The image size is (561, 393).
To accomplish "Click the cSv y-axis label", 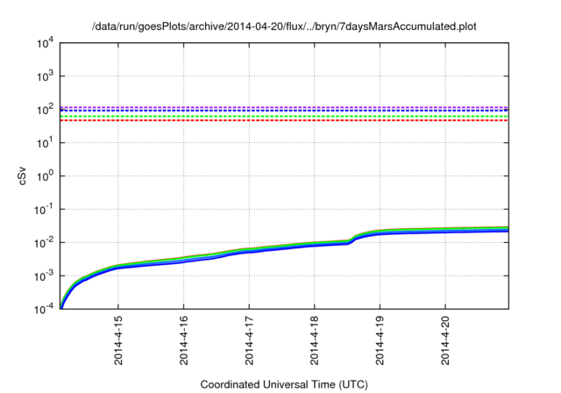I will pyautogui.click(x=23, y=176).
